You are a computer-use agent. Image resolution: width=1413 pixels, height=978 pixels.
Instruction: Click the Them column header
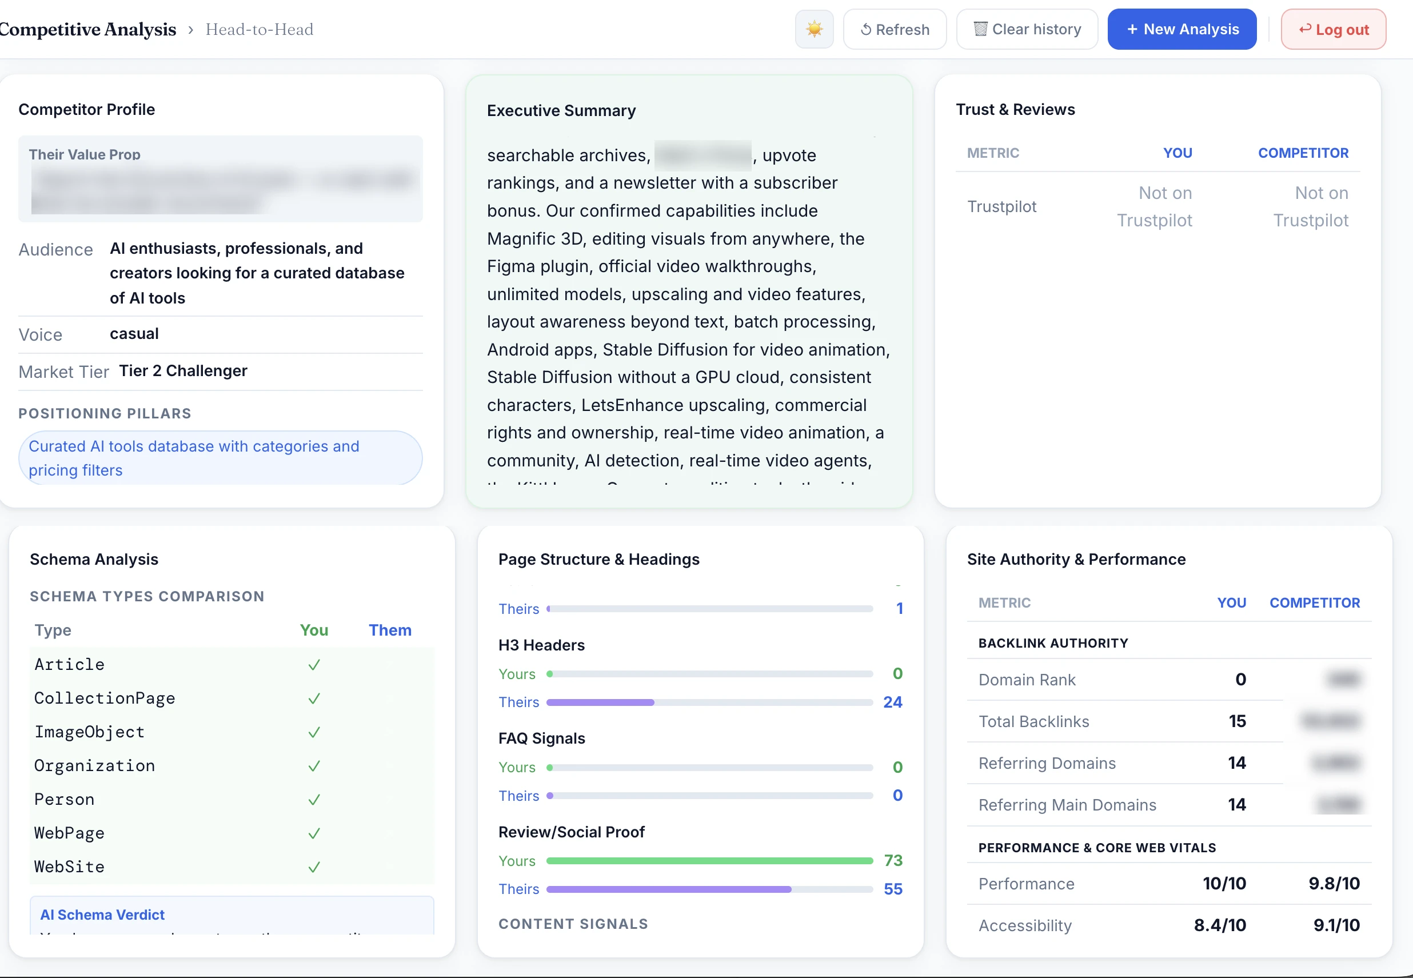(390, 630)
